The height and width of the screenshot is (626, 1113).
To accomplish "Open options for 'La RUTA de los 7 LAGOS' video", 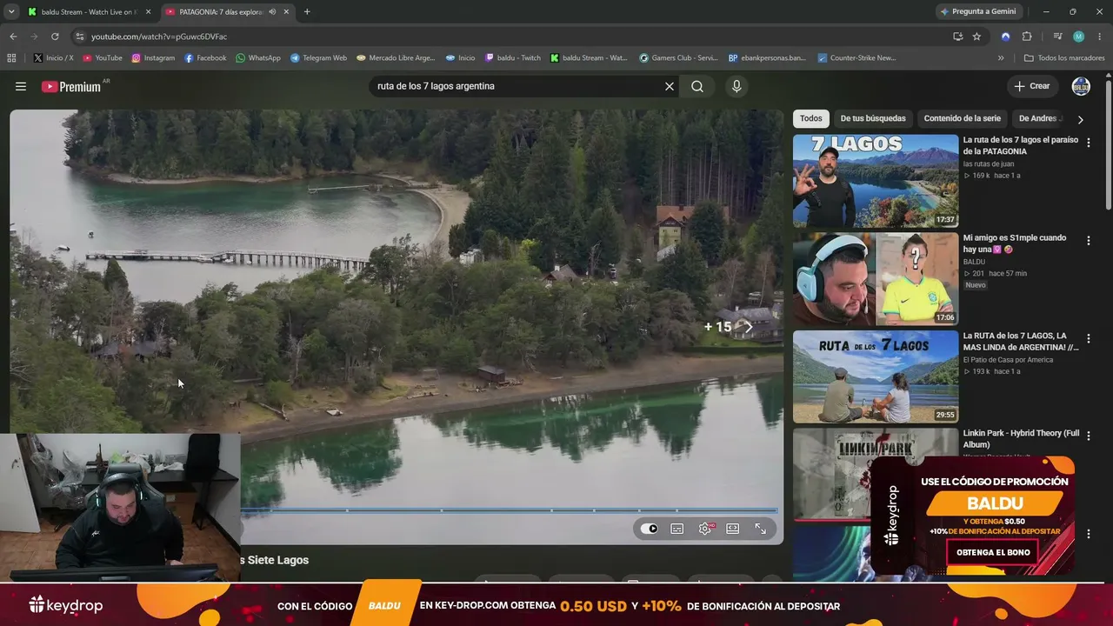I will 1088,338.
